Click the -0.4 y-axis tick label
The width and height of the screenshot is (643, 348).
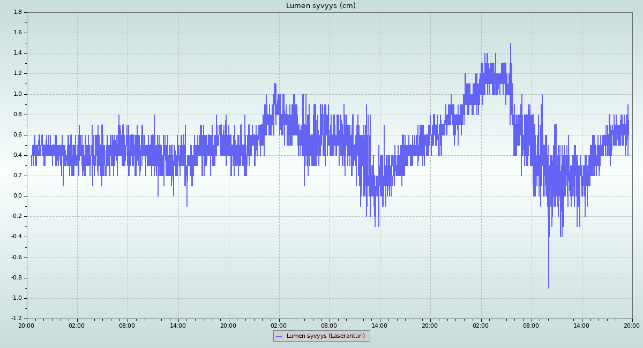[x=16, y=237]
